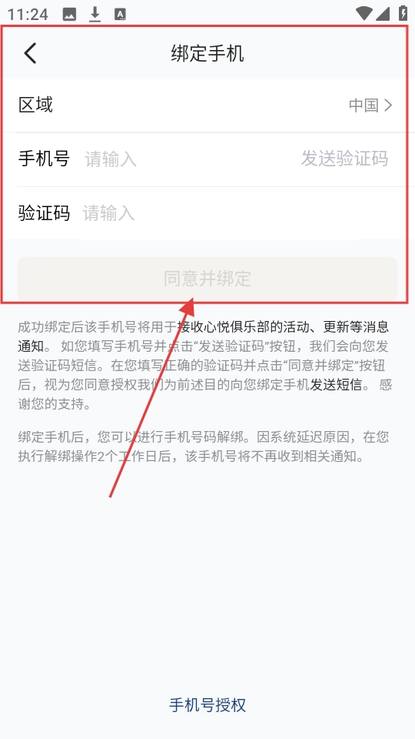The height and width of the screenshot is (739, 415).
Task: Tap the unbinding notice paragraph 绑定手机后
Action: 204,446
